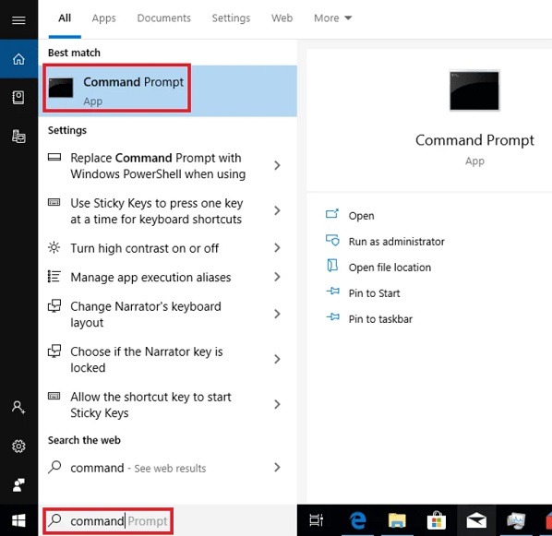This screenshot has height=536, width=552.
Task: Select Command Prompt best match result
Action: (x=168, y=90)
